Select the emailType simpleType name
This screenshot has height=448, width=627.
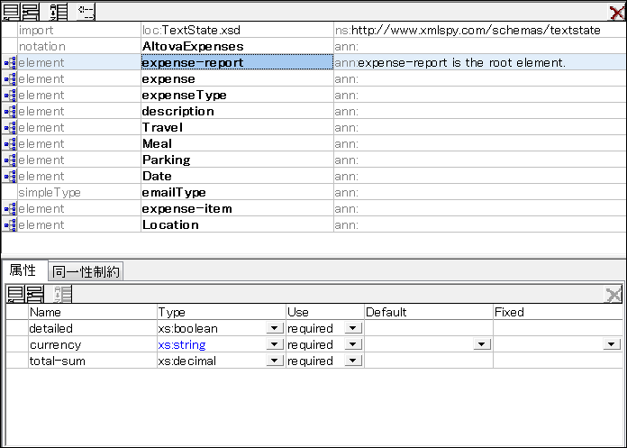coord(237,192)
